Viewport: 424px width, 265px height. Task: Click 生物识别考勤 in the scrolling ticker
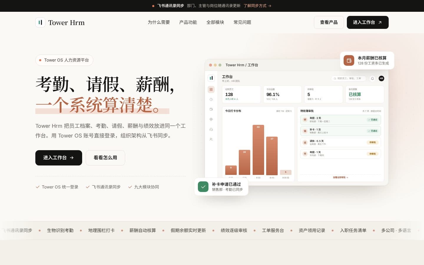coord(60,231)
